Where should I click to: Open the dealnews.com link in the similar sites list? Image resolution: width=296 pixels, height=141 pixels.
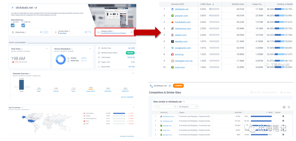167,121
